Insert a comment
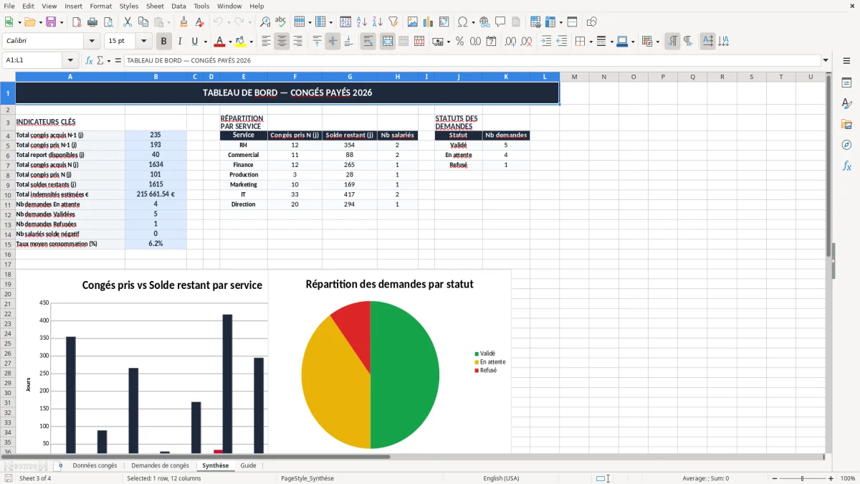 (x=500, y=22)
